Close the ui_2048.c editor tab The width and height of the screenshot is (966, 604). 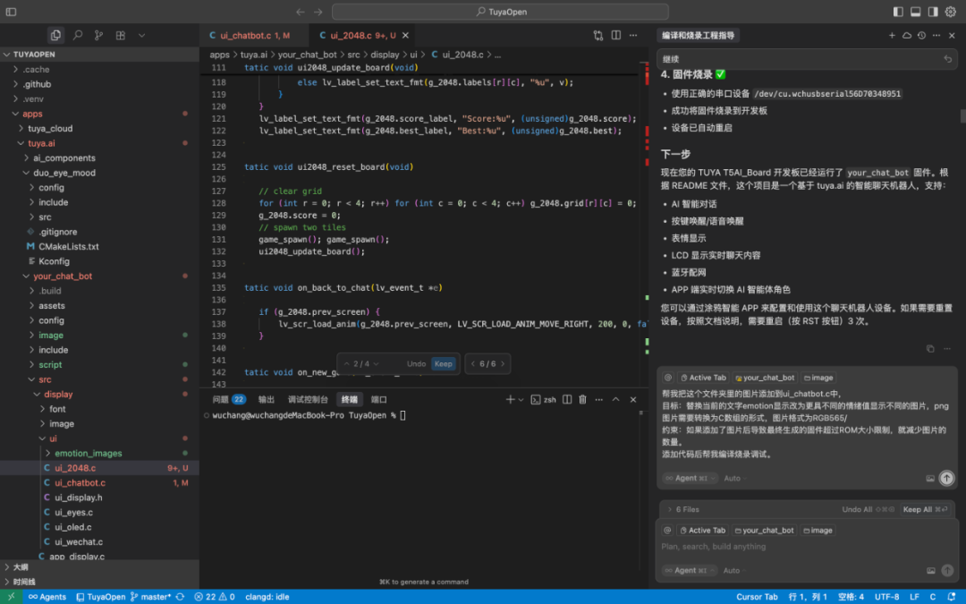[x=405, y=35]
